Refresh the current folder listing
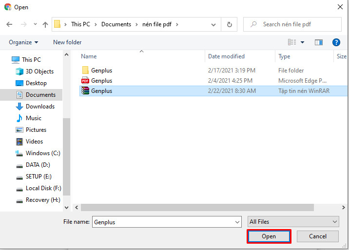This screenshot has height=250, width=349. click(229, 24)
